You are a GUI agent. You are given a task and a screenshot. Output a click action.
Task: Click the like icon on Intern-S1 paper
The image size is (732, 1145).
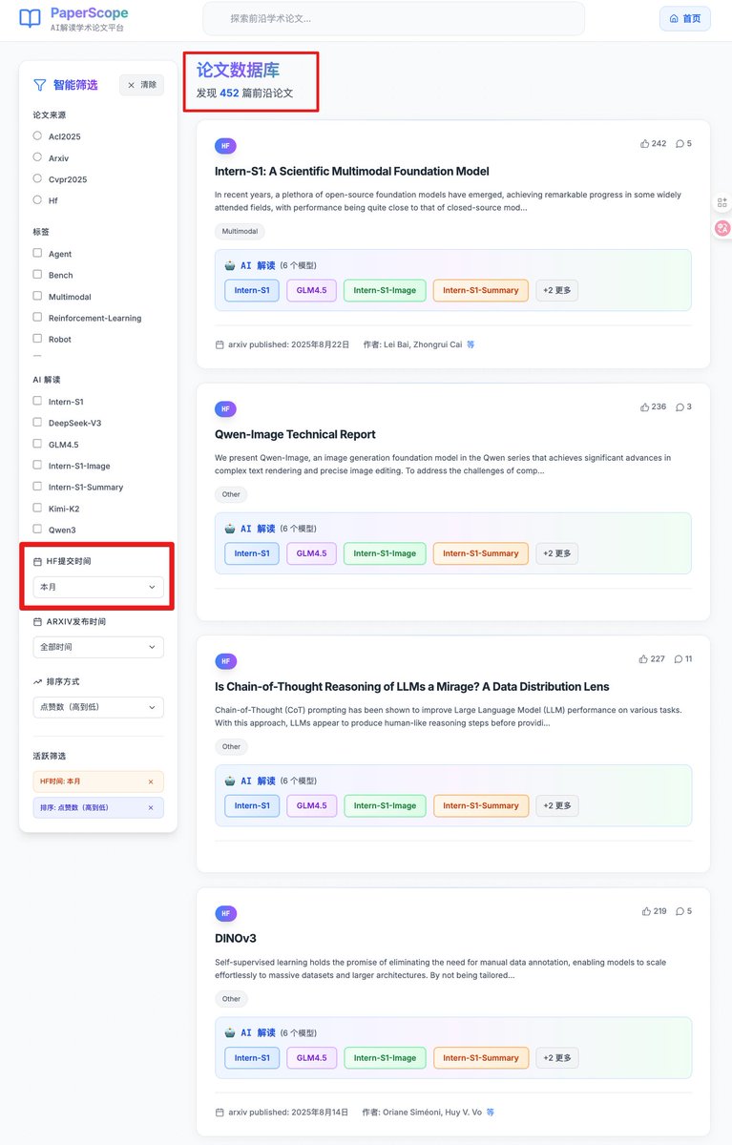tap(645, 144)
